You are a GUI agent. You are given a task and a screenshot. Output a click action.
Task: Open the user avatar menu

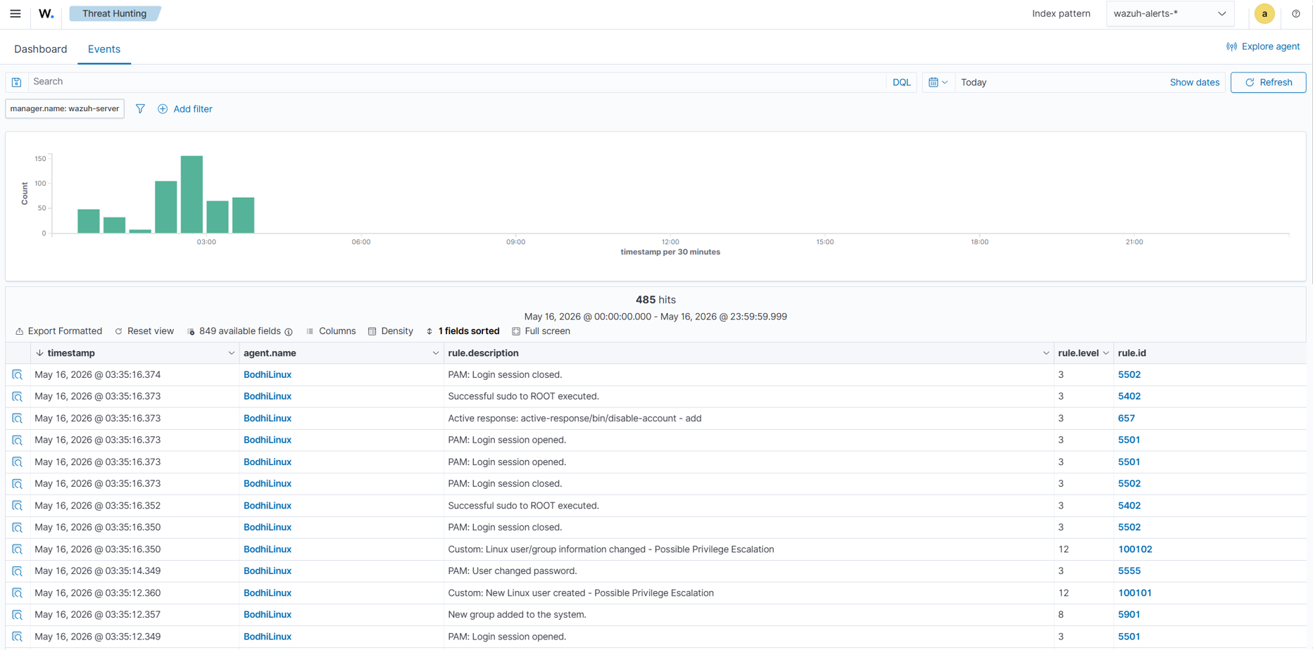[1264, 13]
